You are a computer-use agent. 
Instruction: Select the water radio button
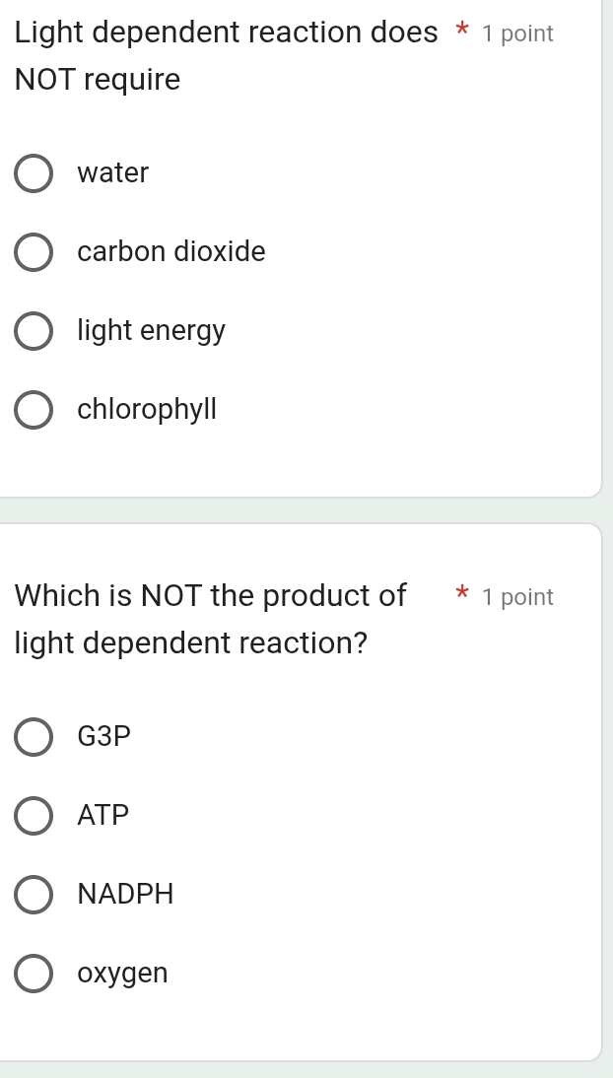[34, 173]
